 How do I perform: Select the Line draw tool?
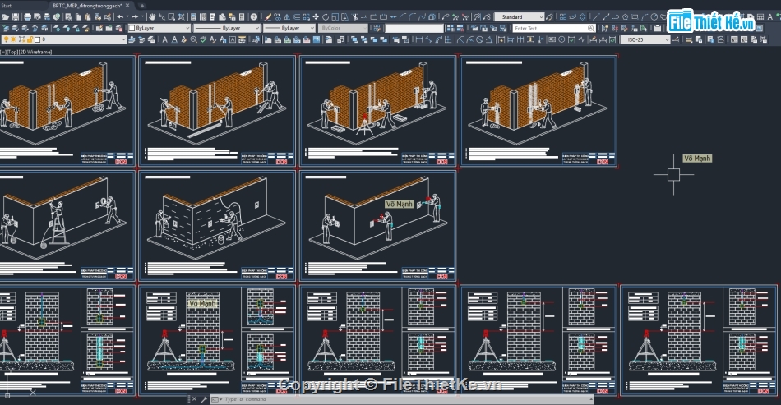596,17
